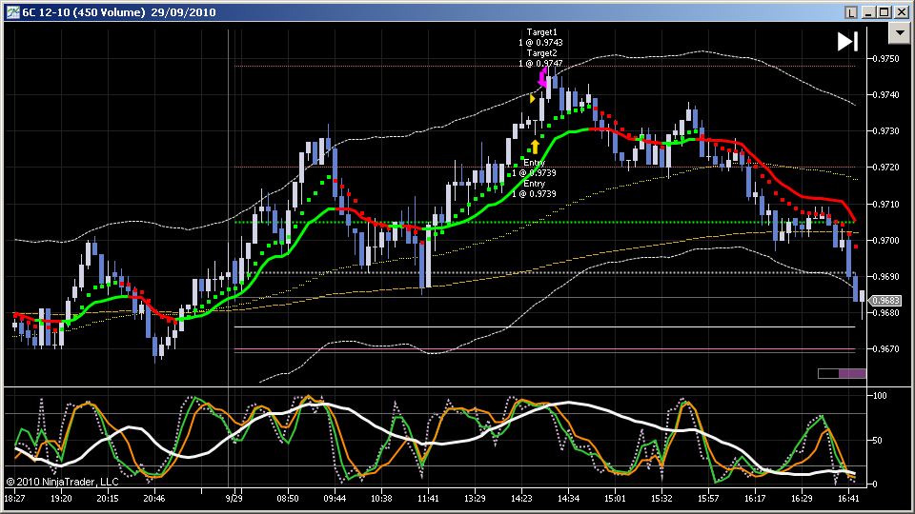Click the 0.9730 price axis label
915x514 pixels.
[x=885, y=131]
